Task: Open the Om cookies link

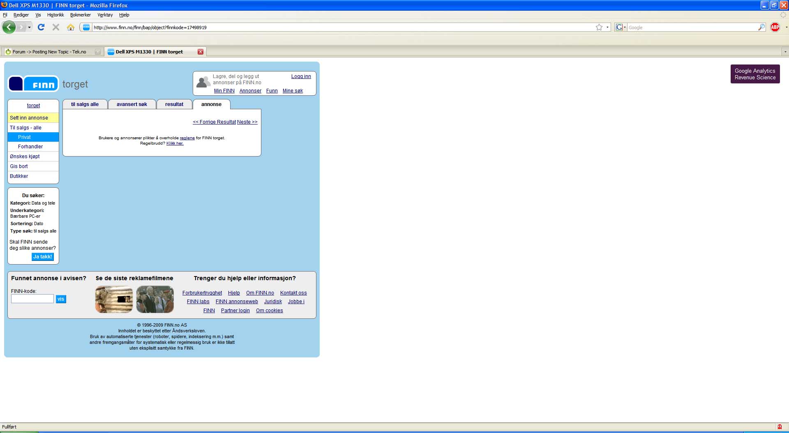Action: point(270,311)
